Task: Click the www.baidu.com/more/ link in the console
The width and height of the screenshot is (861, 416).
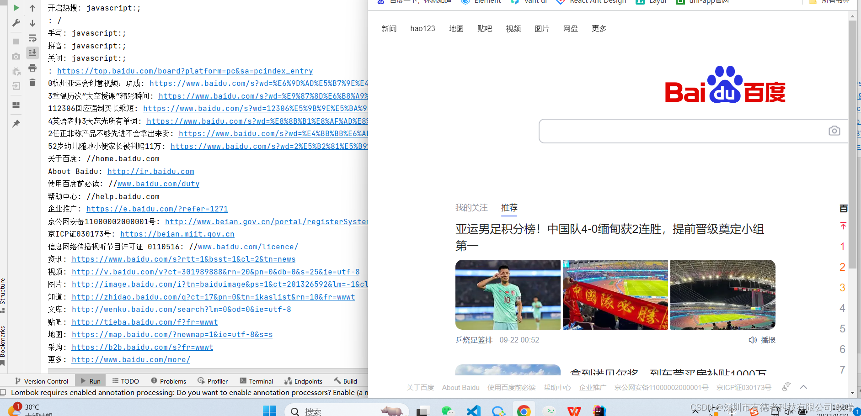Action: point(131,359)
